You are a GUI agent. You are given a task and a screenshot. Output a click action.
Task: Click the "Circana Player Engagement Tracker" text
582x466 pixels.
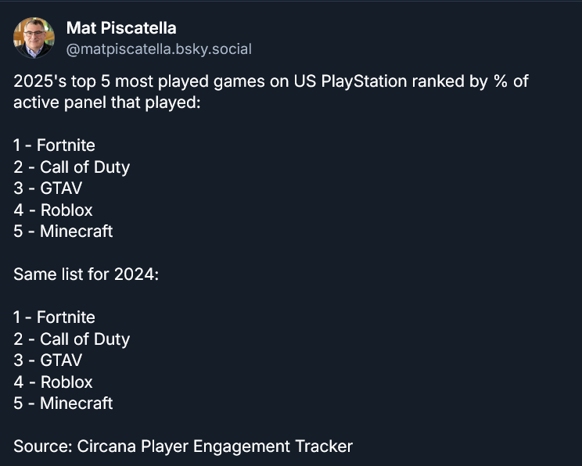215,446
